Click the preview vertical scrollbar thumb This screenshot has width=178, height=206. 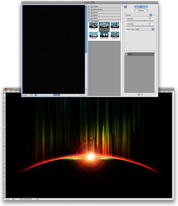[86, 30]
